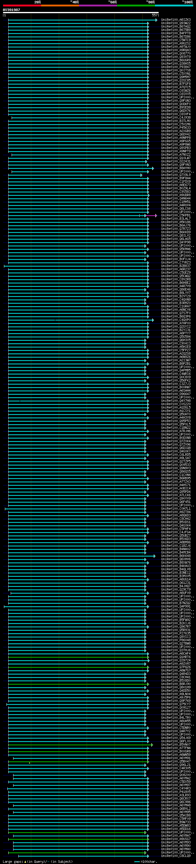Select the UniRef100_C4J938 entry
The height and width of the screenshot is (864, 196).
tap(176, 117)
